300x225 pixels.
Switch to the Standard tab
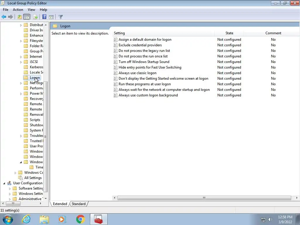(79, 204)
